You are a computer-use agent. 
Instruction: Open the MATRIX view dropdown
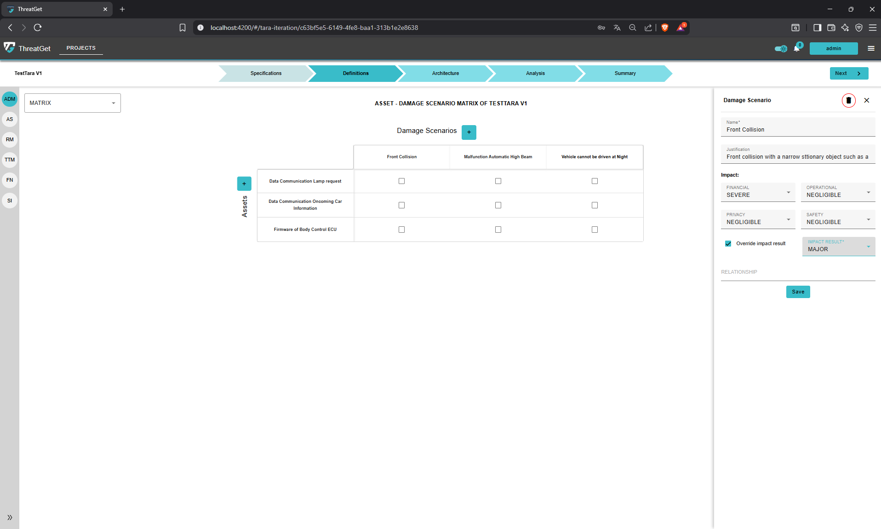point(72,103)
